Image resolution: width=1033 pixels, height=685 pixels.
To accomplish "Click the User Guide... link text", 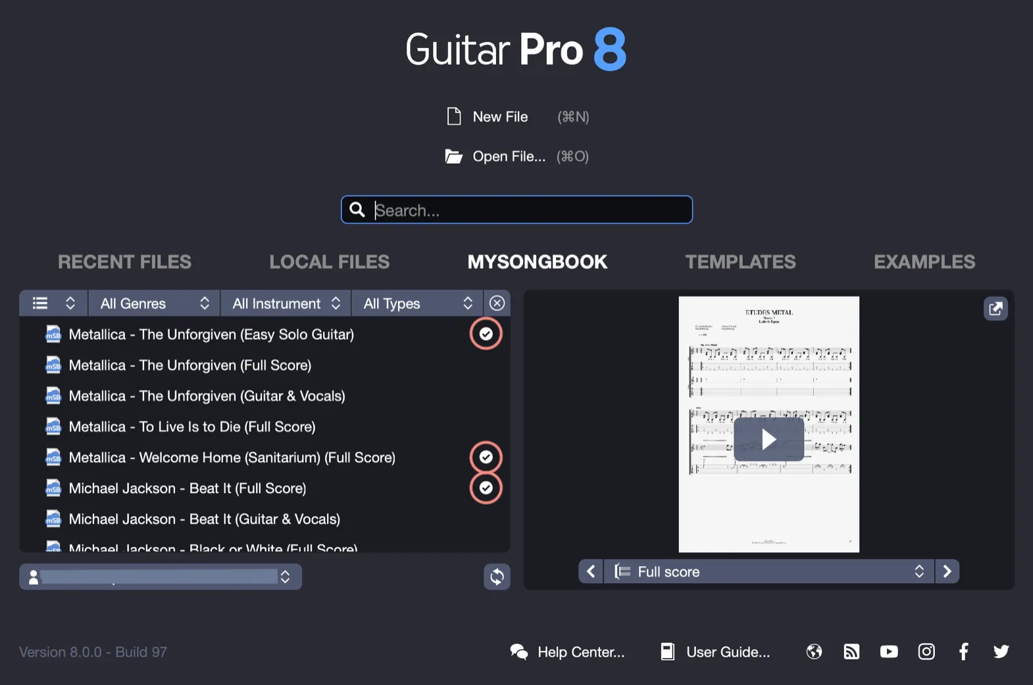I will click(x=728, y=652).
